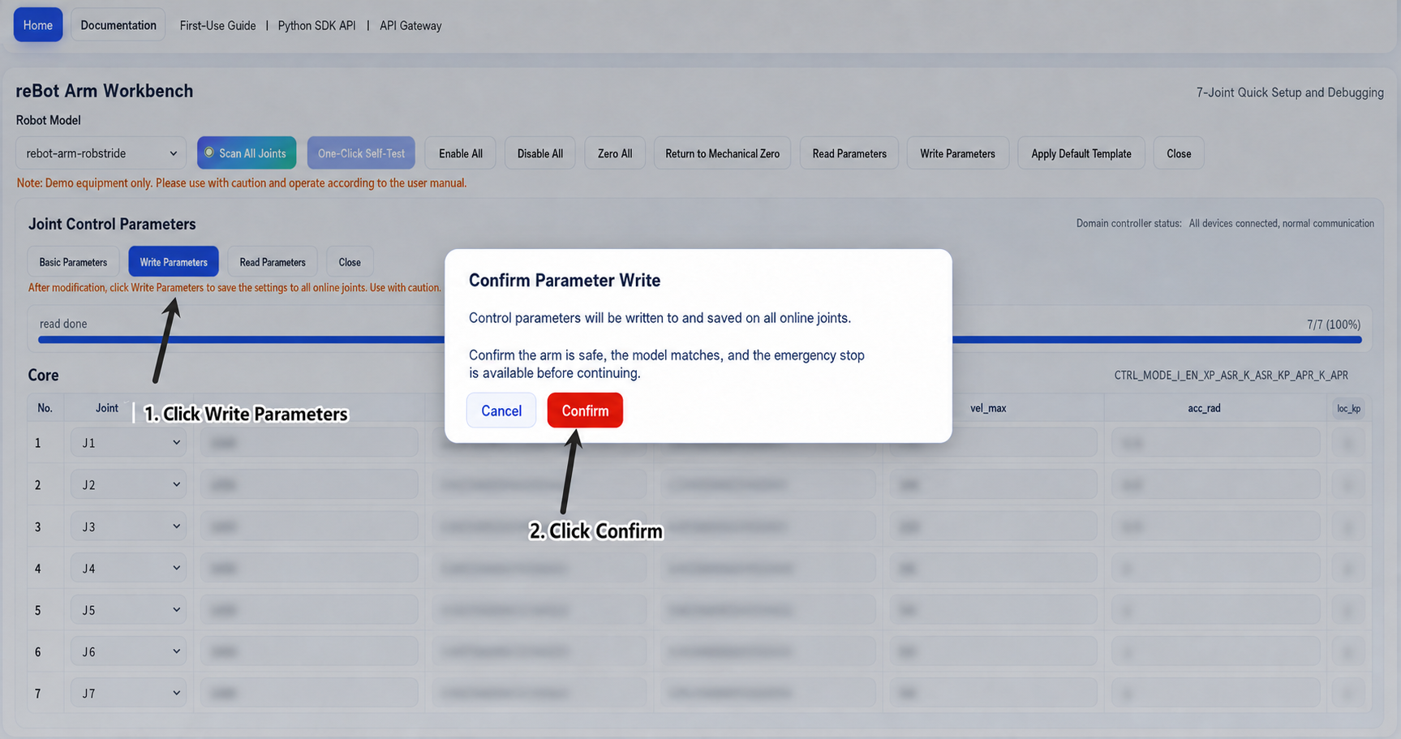Visit the API Gateway link
Screen dimensions: 1401x739
410,26
